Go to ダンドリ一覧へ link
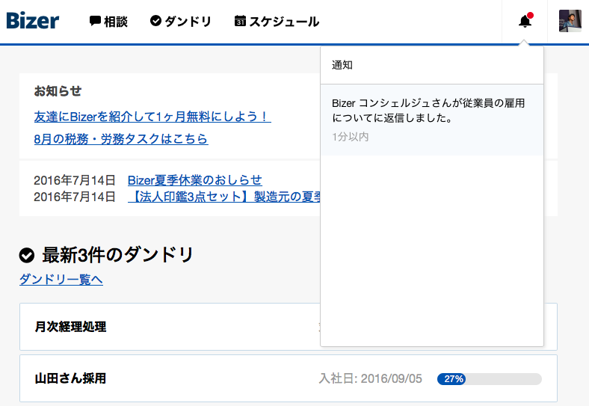The image size is (589, 406). [61, 280]
